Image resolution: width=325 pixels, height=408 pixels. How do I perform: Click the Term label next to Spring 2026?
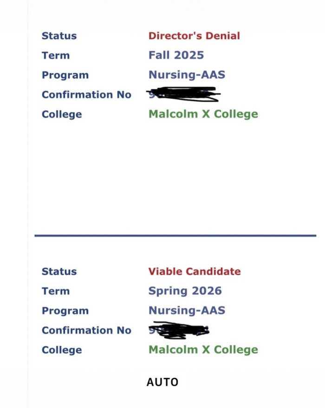coord(55,291)
